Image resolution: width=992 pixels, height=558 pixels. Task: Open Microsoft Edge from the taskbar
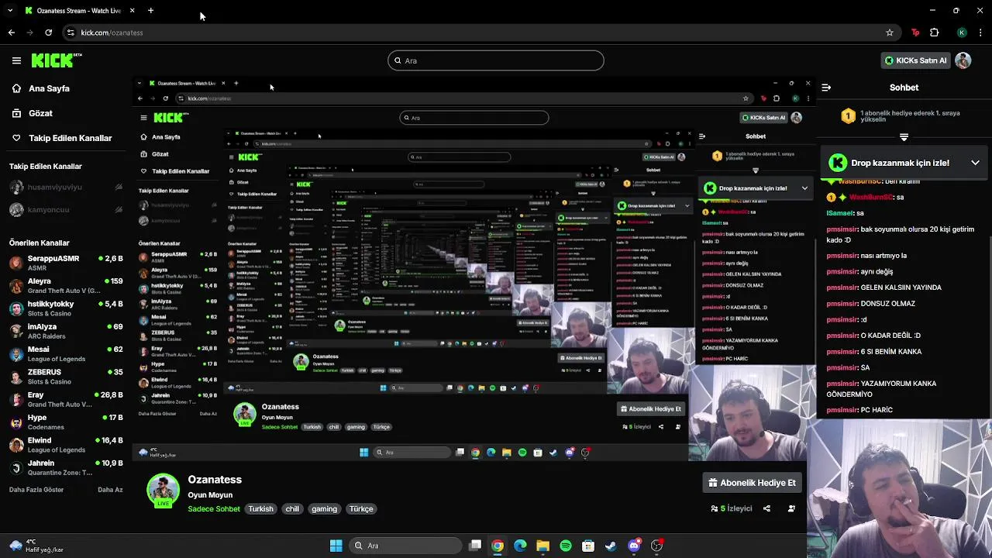pos(520,546)
